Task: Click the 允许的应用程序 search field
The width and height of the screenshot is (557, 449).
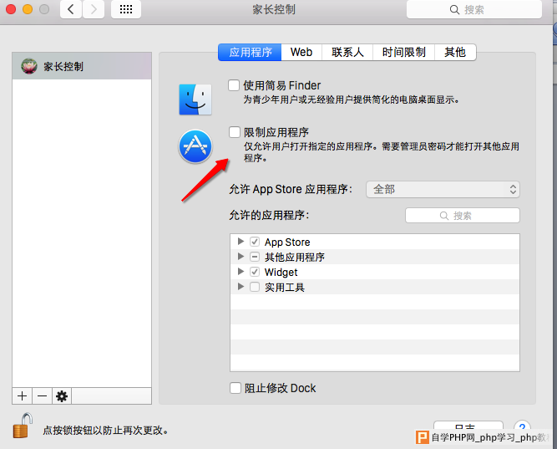Action: [463, 216]
